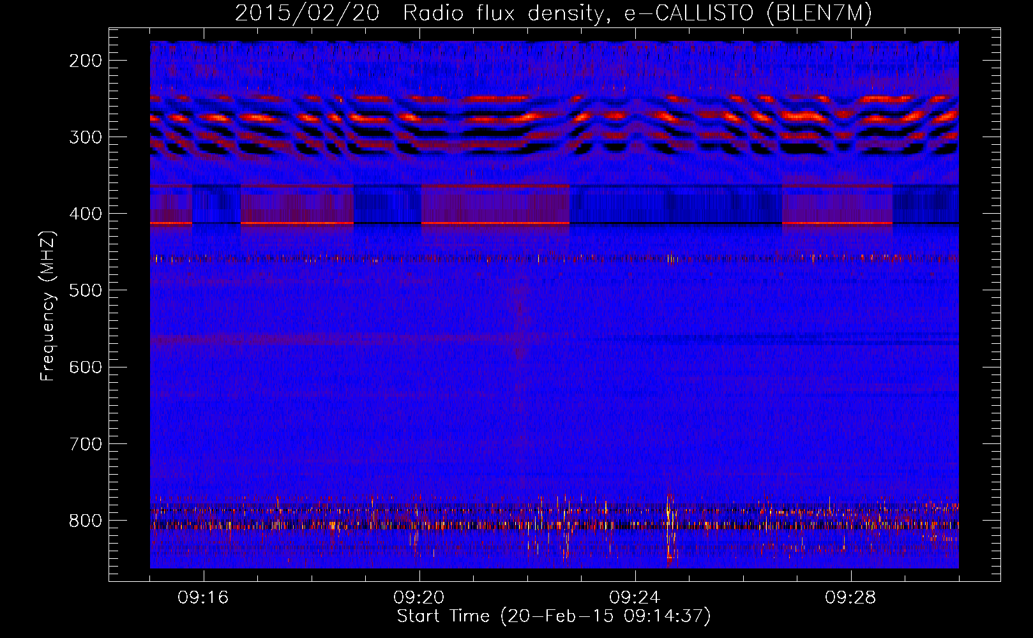Click the 09:20 time tick label

[x=419, y=597]
